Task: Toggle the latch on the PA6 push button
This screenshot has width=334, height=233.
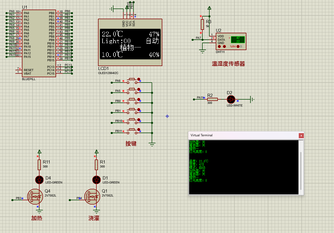Action: [139, 79]
